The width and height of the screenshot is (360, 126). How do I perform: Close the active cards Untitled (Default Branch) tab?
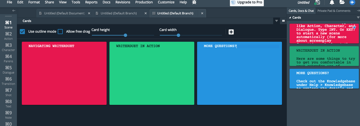tap(202, 13)
